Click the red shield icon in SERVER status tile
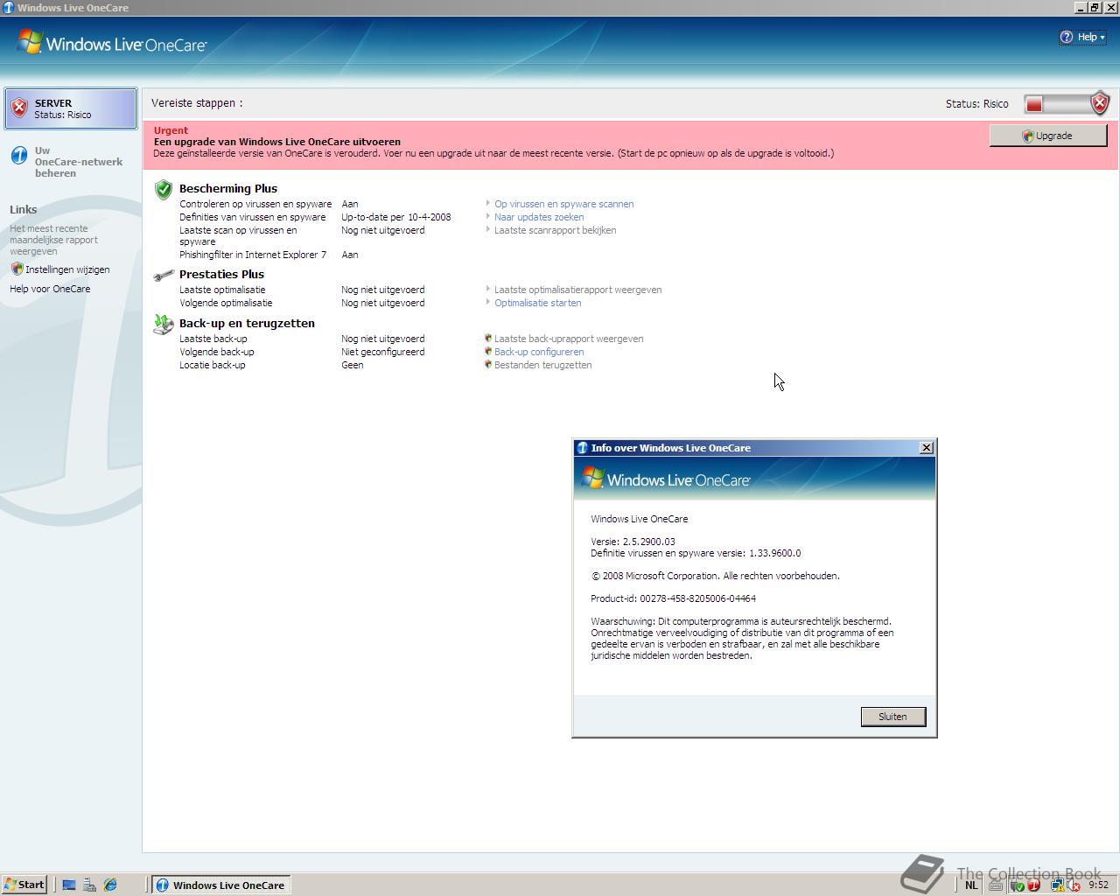The height and width of the screenshot is (896, 1120). 19,108
